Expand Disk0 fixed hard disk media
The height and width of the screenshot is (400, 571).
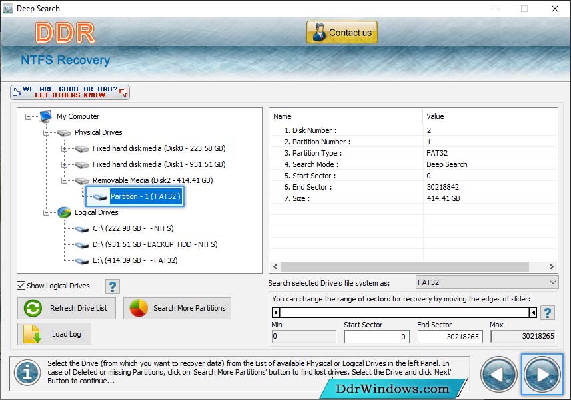[64, 148]
